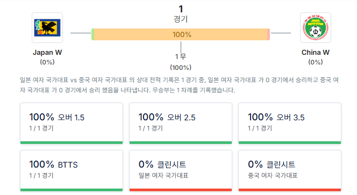Screen dimensions: 357x195
Task: Click the Japan W team crest icon
Action: [x=47, y=28]
